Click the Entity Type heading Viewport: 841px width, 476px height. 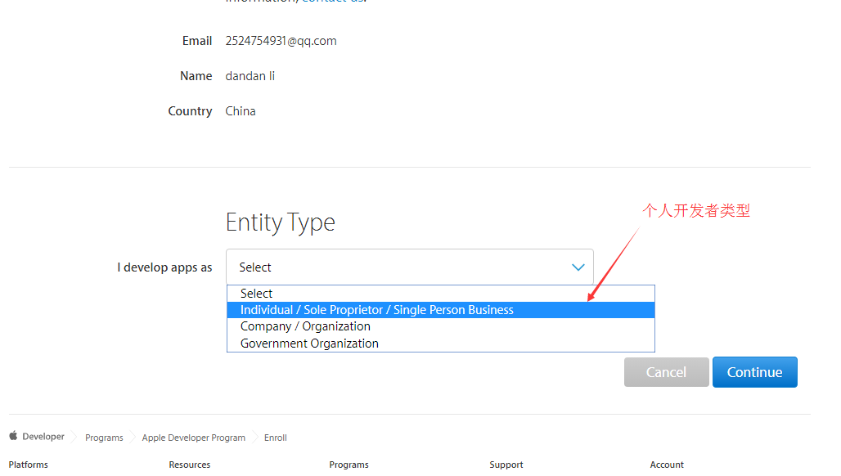click(280, 222)
